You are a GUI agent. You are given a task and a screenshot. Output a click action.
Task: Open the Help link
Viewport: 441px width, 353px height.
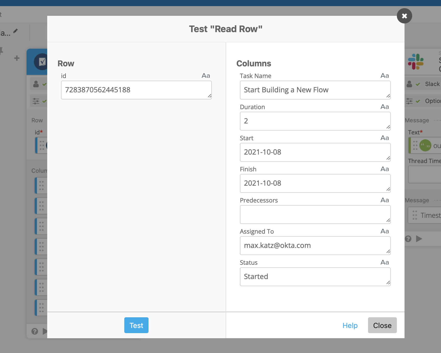coord(350,325)
